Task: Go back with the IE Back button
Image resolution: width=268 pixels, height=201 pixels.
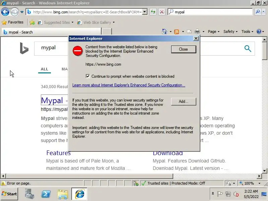Action: [x=5, y=12]
